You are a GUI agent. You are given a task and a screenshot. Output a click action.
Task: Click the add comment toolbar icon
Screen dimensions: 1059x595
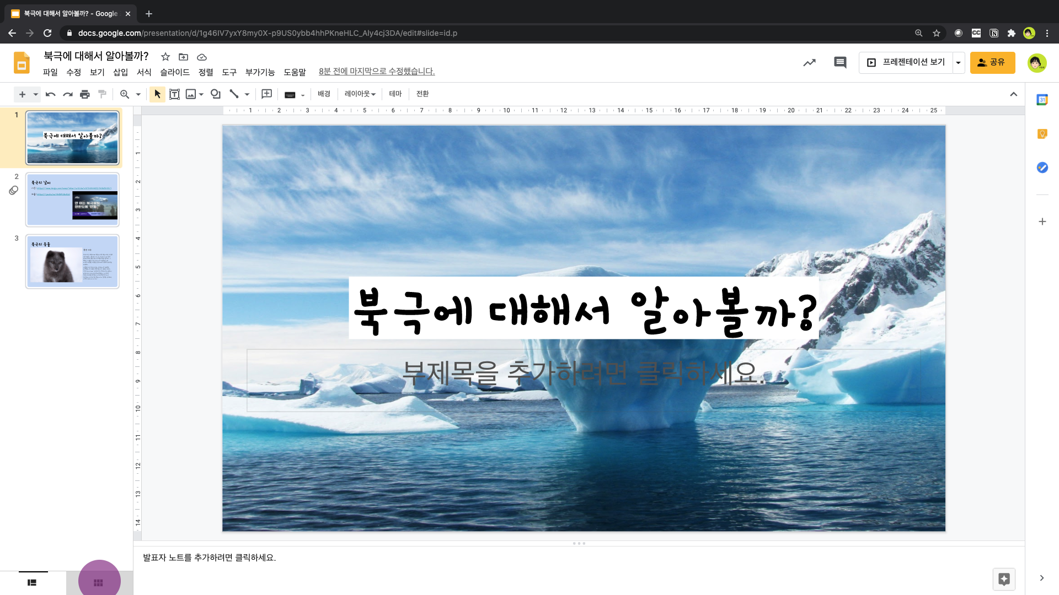(x=266, y=94)
